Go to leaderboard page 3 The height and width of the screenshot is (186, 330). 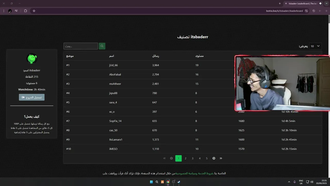pos(193,158)
